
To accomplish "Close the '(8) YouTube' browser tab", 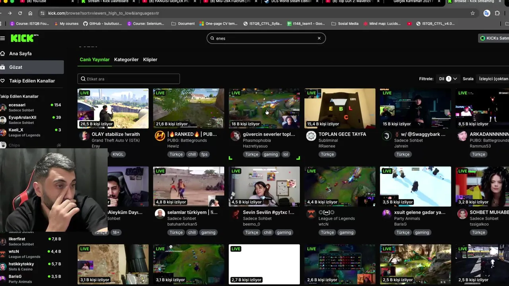I will click(72, 2).
